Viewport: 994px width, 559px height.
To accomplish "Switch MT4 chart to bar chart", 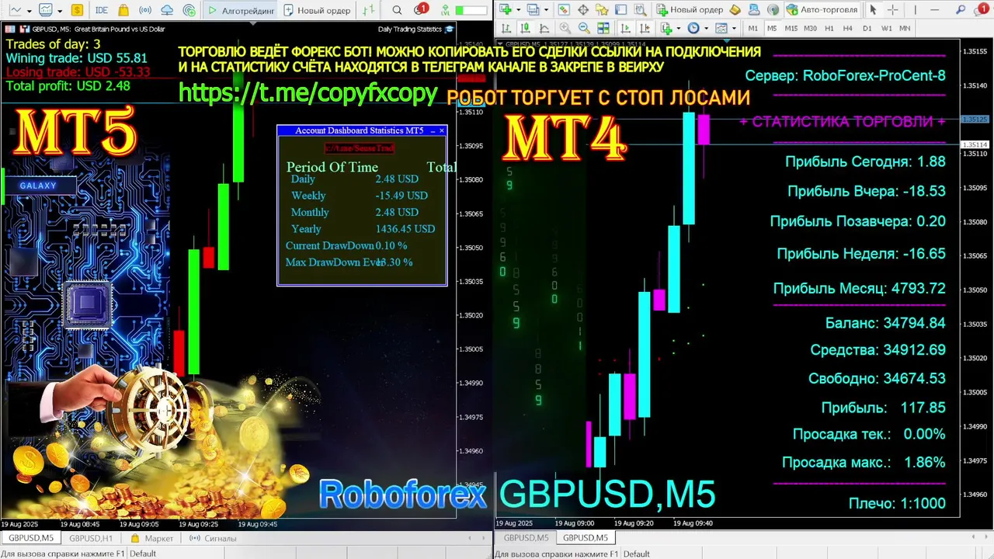I will click(x=506, y=28).
